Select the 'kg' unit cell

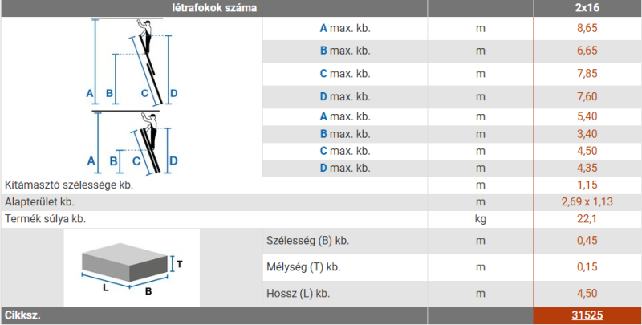point(481,218)
